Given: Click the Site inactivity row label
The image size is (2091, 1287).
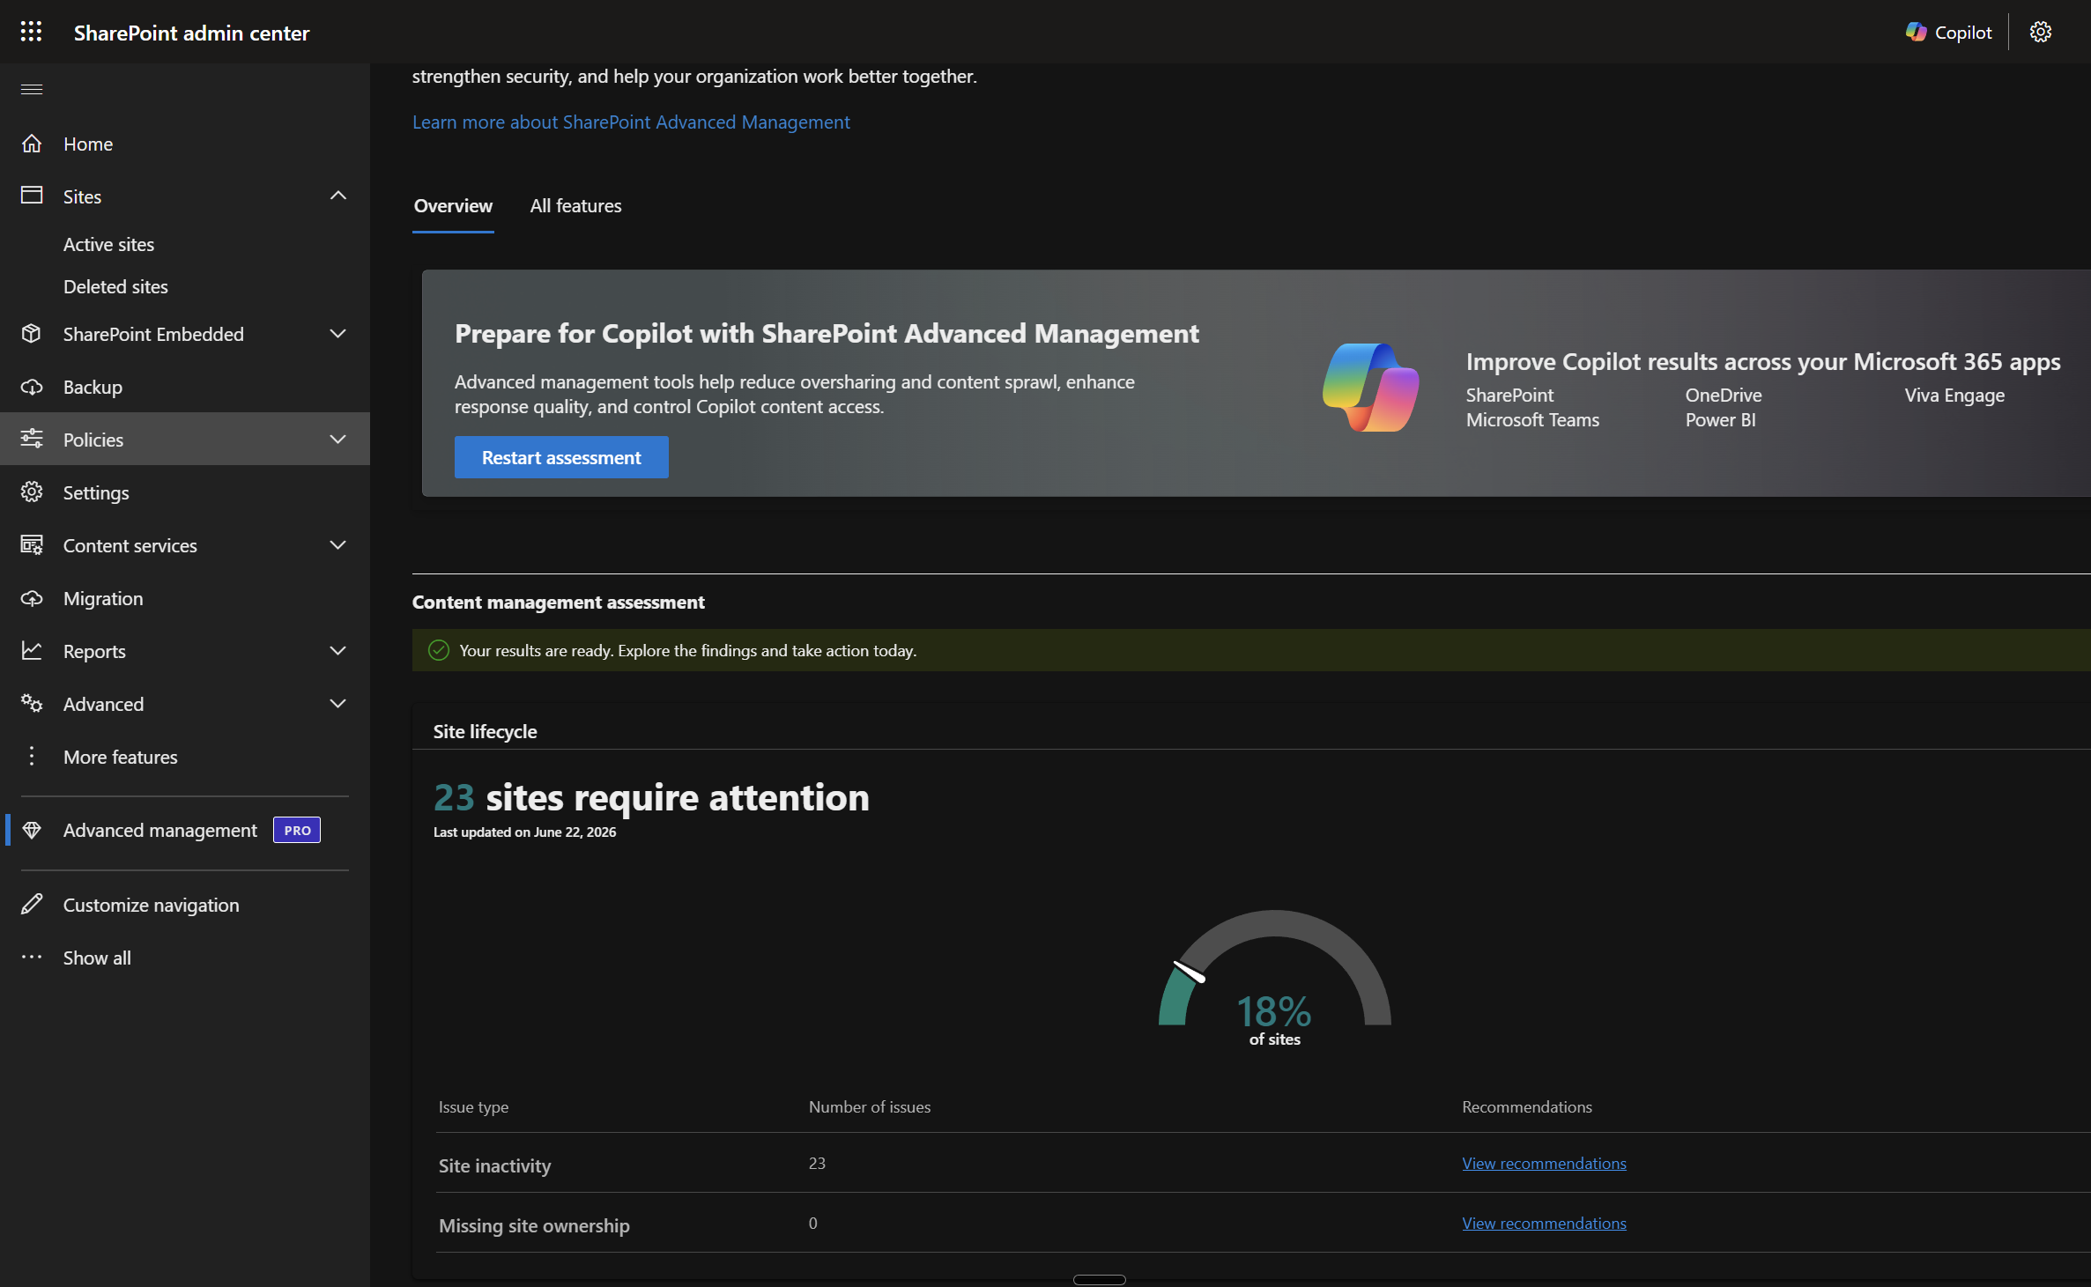Looking at the screenshot, I should click(x=494, y=1165).
